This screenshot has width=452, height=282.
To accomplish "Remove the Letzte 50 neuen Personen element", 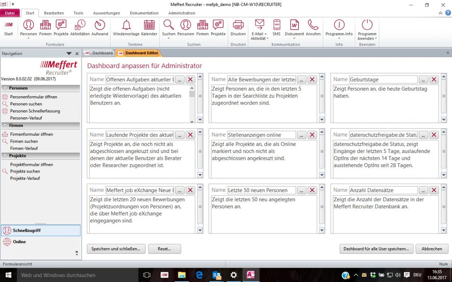I will pos(312,190).
